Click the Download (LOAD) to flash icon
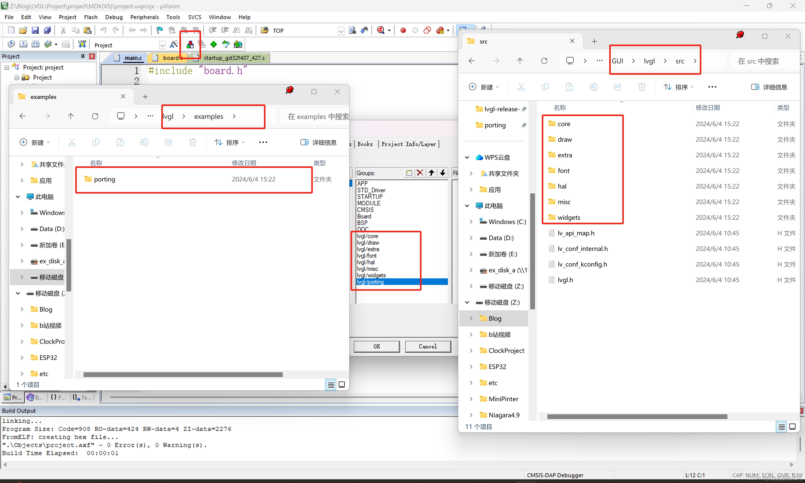Viewport: 805px width, 483px height. coord(82,44)
